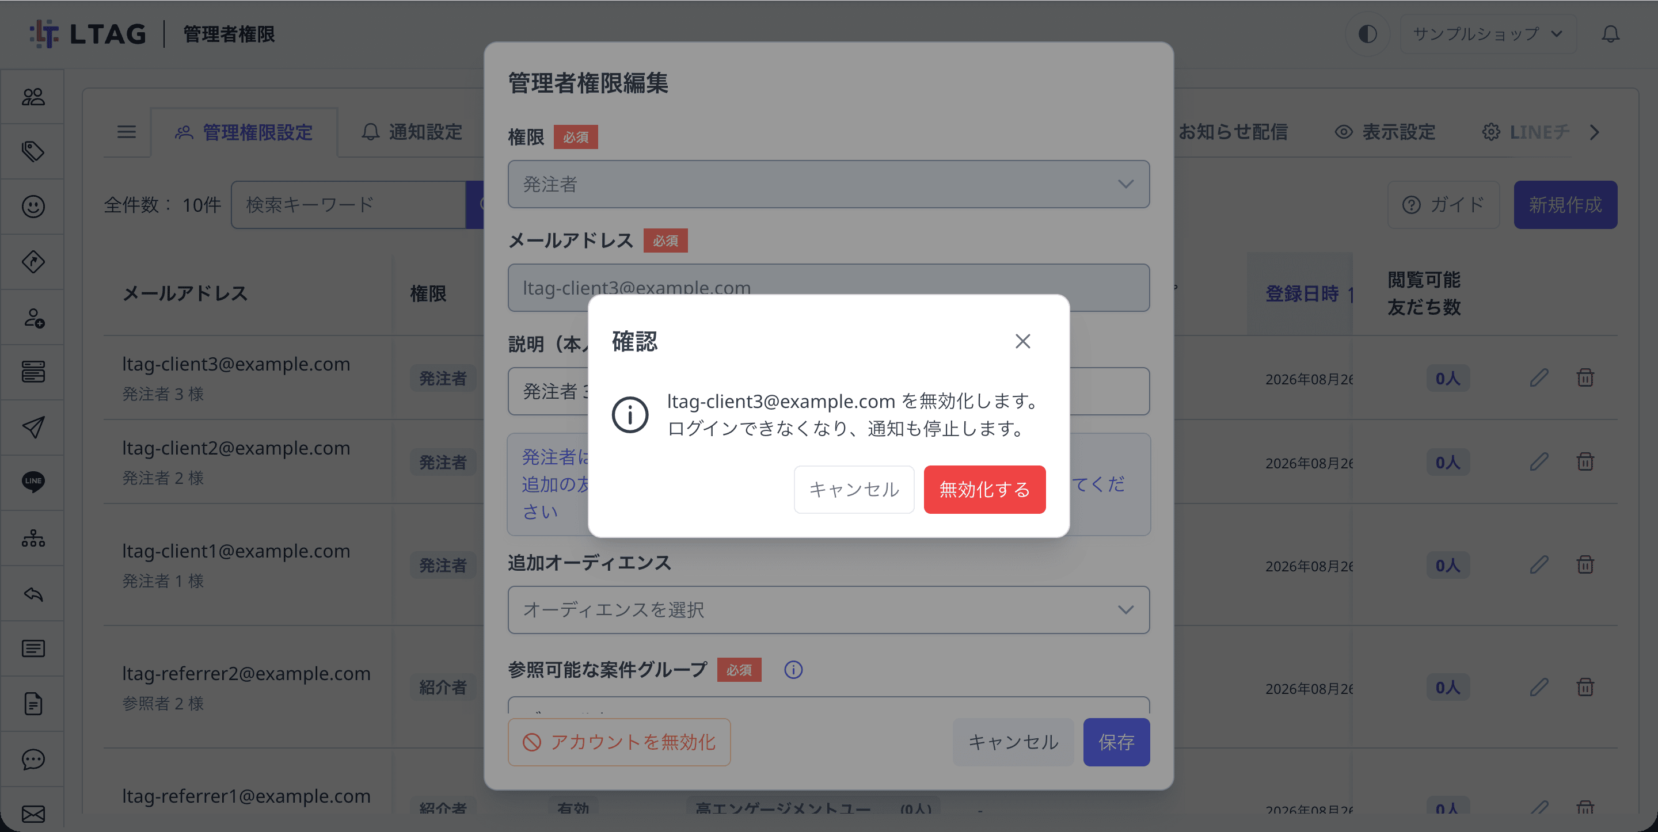Toggle the dark/light theme icon
The width and height of the screenshot is (1658, 832).
pyautogui.click(x=1368, y=34)
